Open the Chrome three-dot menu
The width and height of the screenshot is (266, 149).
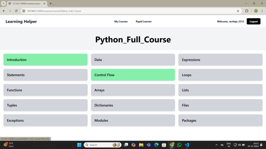click(x=262, y=11)
